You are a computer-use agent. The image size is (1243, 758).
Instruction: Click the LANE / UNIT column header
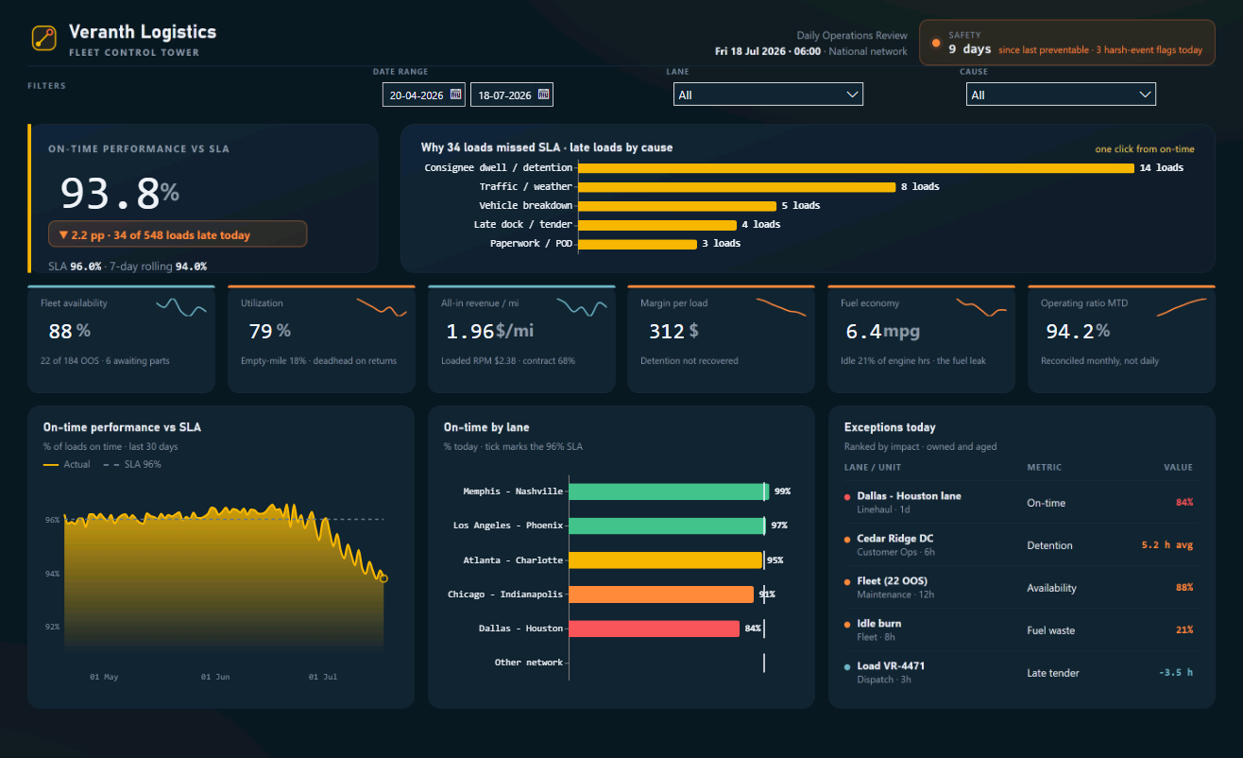pyautogui.click(x=870, y=467)
